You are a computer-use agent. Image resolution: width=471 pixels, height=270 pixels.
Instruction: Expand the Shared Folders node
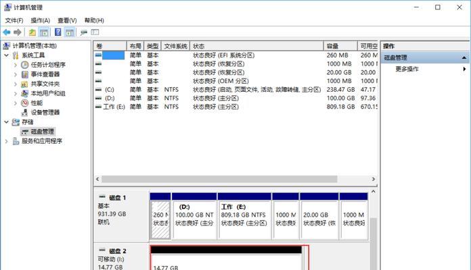pos(16,84)
